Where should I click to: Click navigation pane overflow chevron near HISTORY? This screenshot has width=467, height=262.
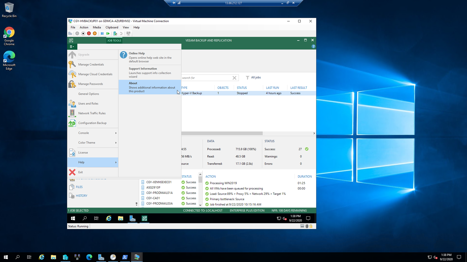coord(136,204)
